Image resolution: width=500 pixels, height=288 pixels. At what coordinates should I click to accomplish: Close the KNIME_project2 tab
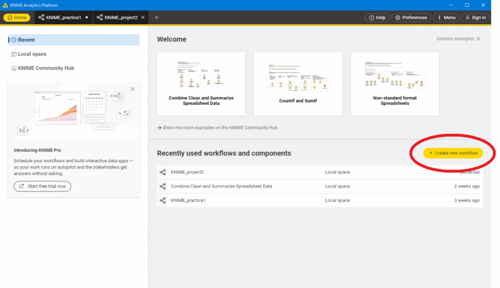pyautogui.click(x=143, y=18)
